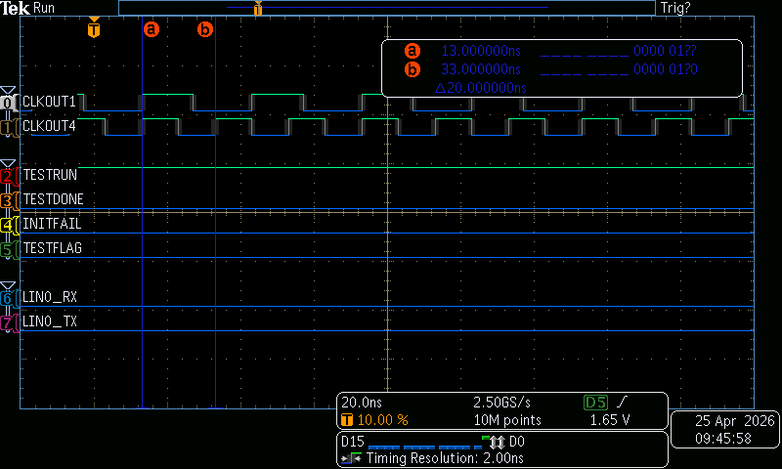Click the 20.0ns horizontal scale readout
782x469 pixels.
pos(362,403)
